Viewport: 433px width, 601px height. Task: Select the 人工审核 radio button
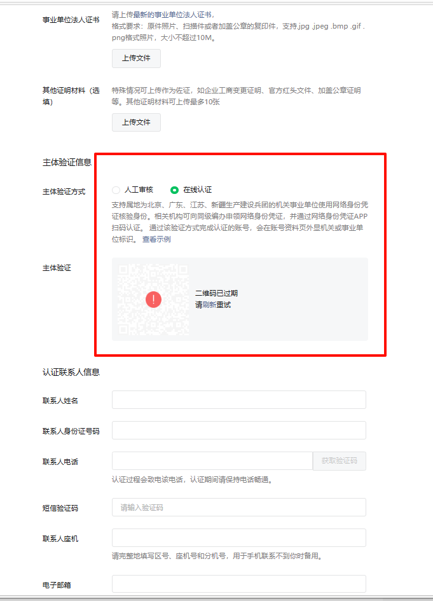(x=116, y=190)
